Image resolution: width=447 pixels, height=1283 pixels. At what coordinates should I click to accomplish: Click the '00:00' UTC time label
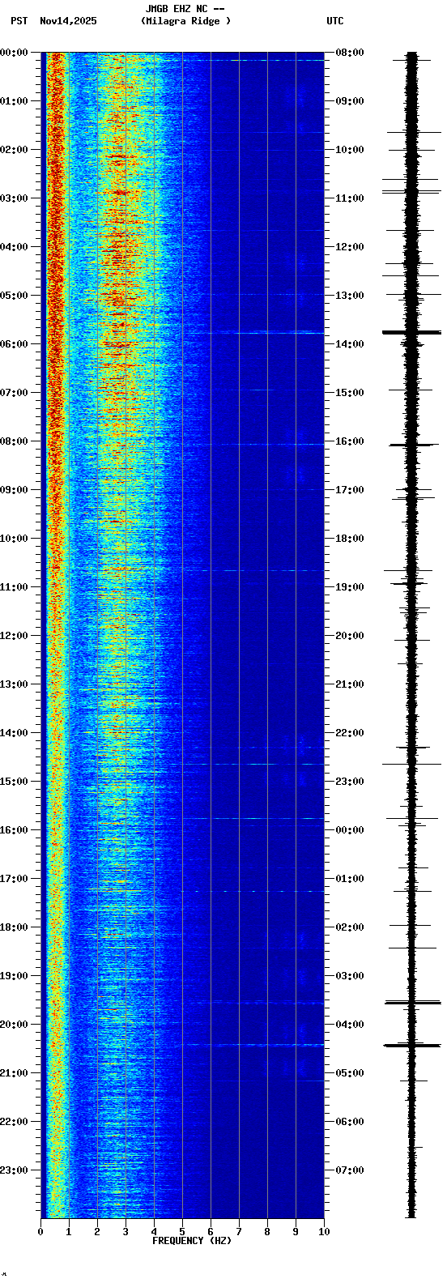point(350,830)
